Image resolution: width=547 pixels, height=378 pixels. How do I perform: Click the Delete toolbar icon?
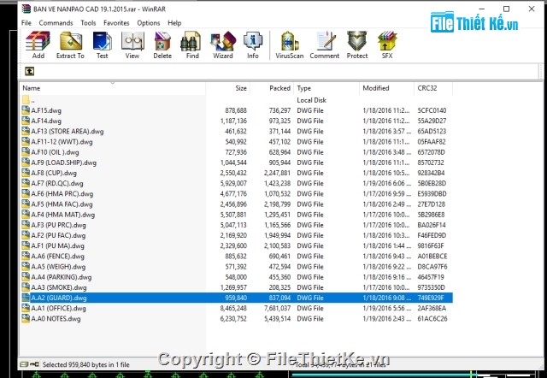[x=162, y=44]
